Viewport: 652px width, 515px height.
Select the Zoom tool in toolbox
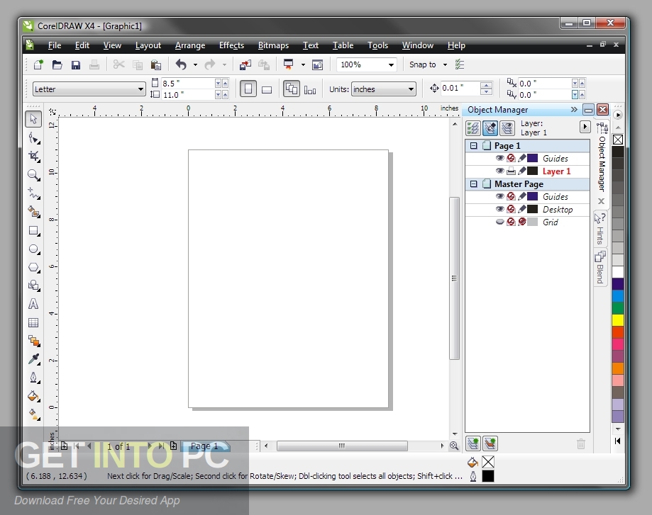coord(33,175)
